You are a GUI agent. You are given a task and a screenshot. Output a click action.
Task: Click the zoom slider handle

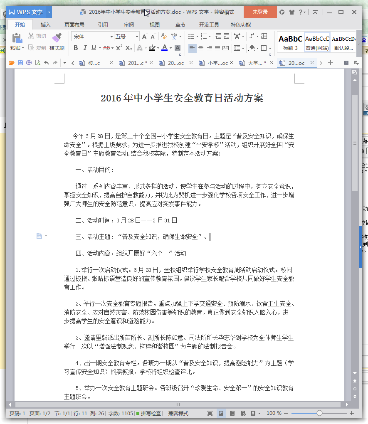coord(320,413)
